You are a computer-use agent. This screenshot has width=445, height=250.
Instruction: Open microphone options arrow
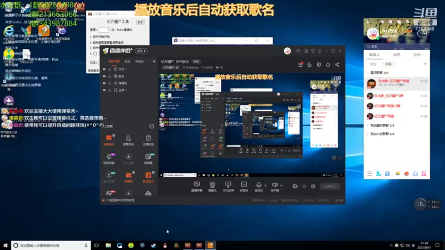265,186
